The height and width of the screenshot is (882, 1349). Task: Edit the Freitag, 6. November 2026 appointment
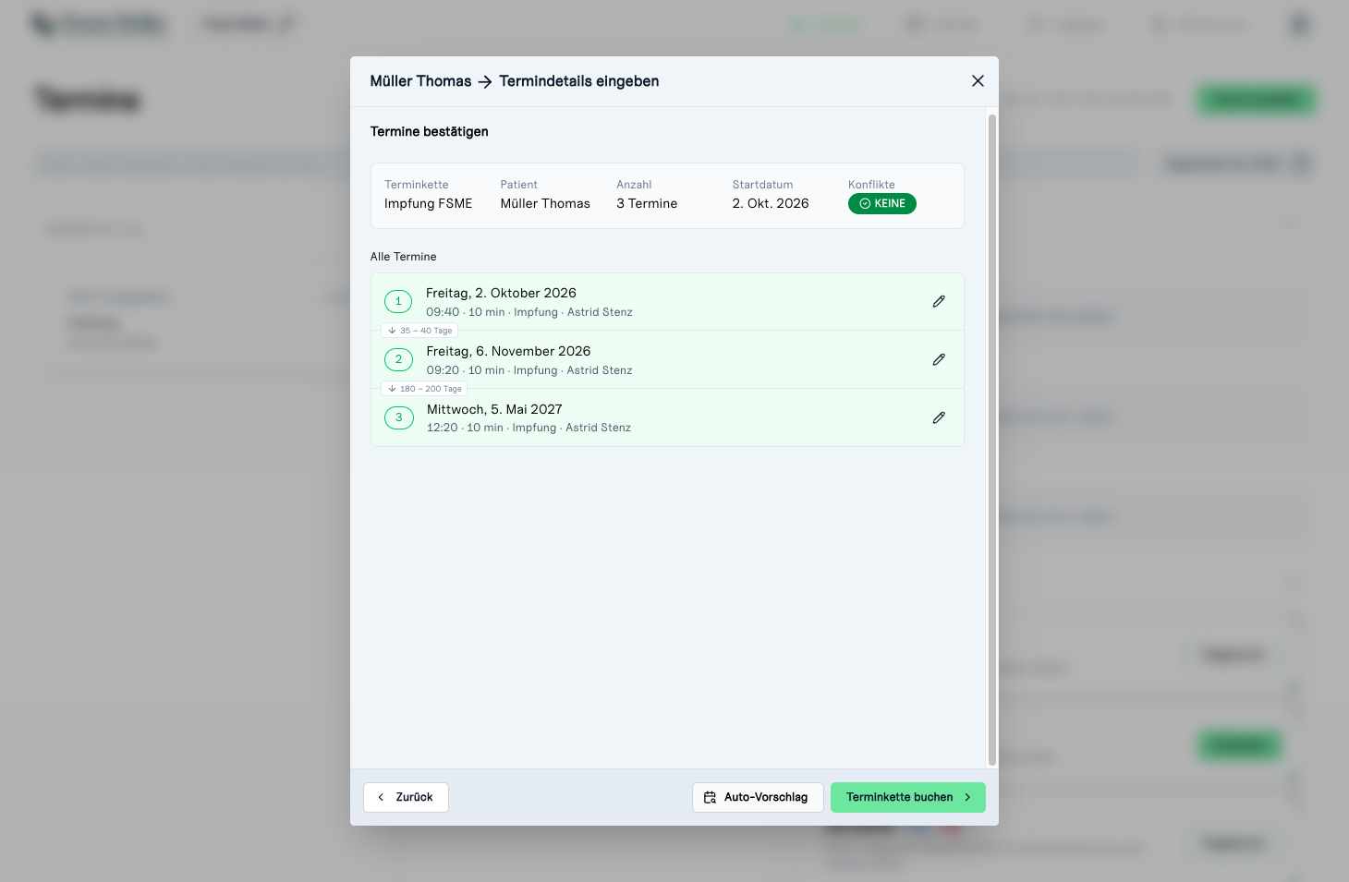939,359
